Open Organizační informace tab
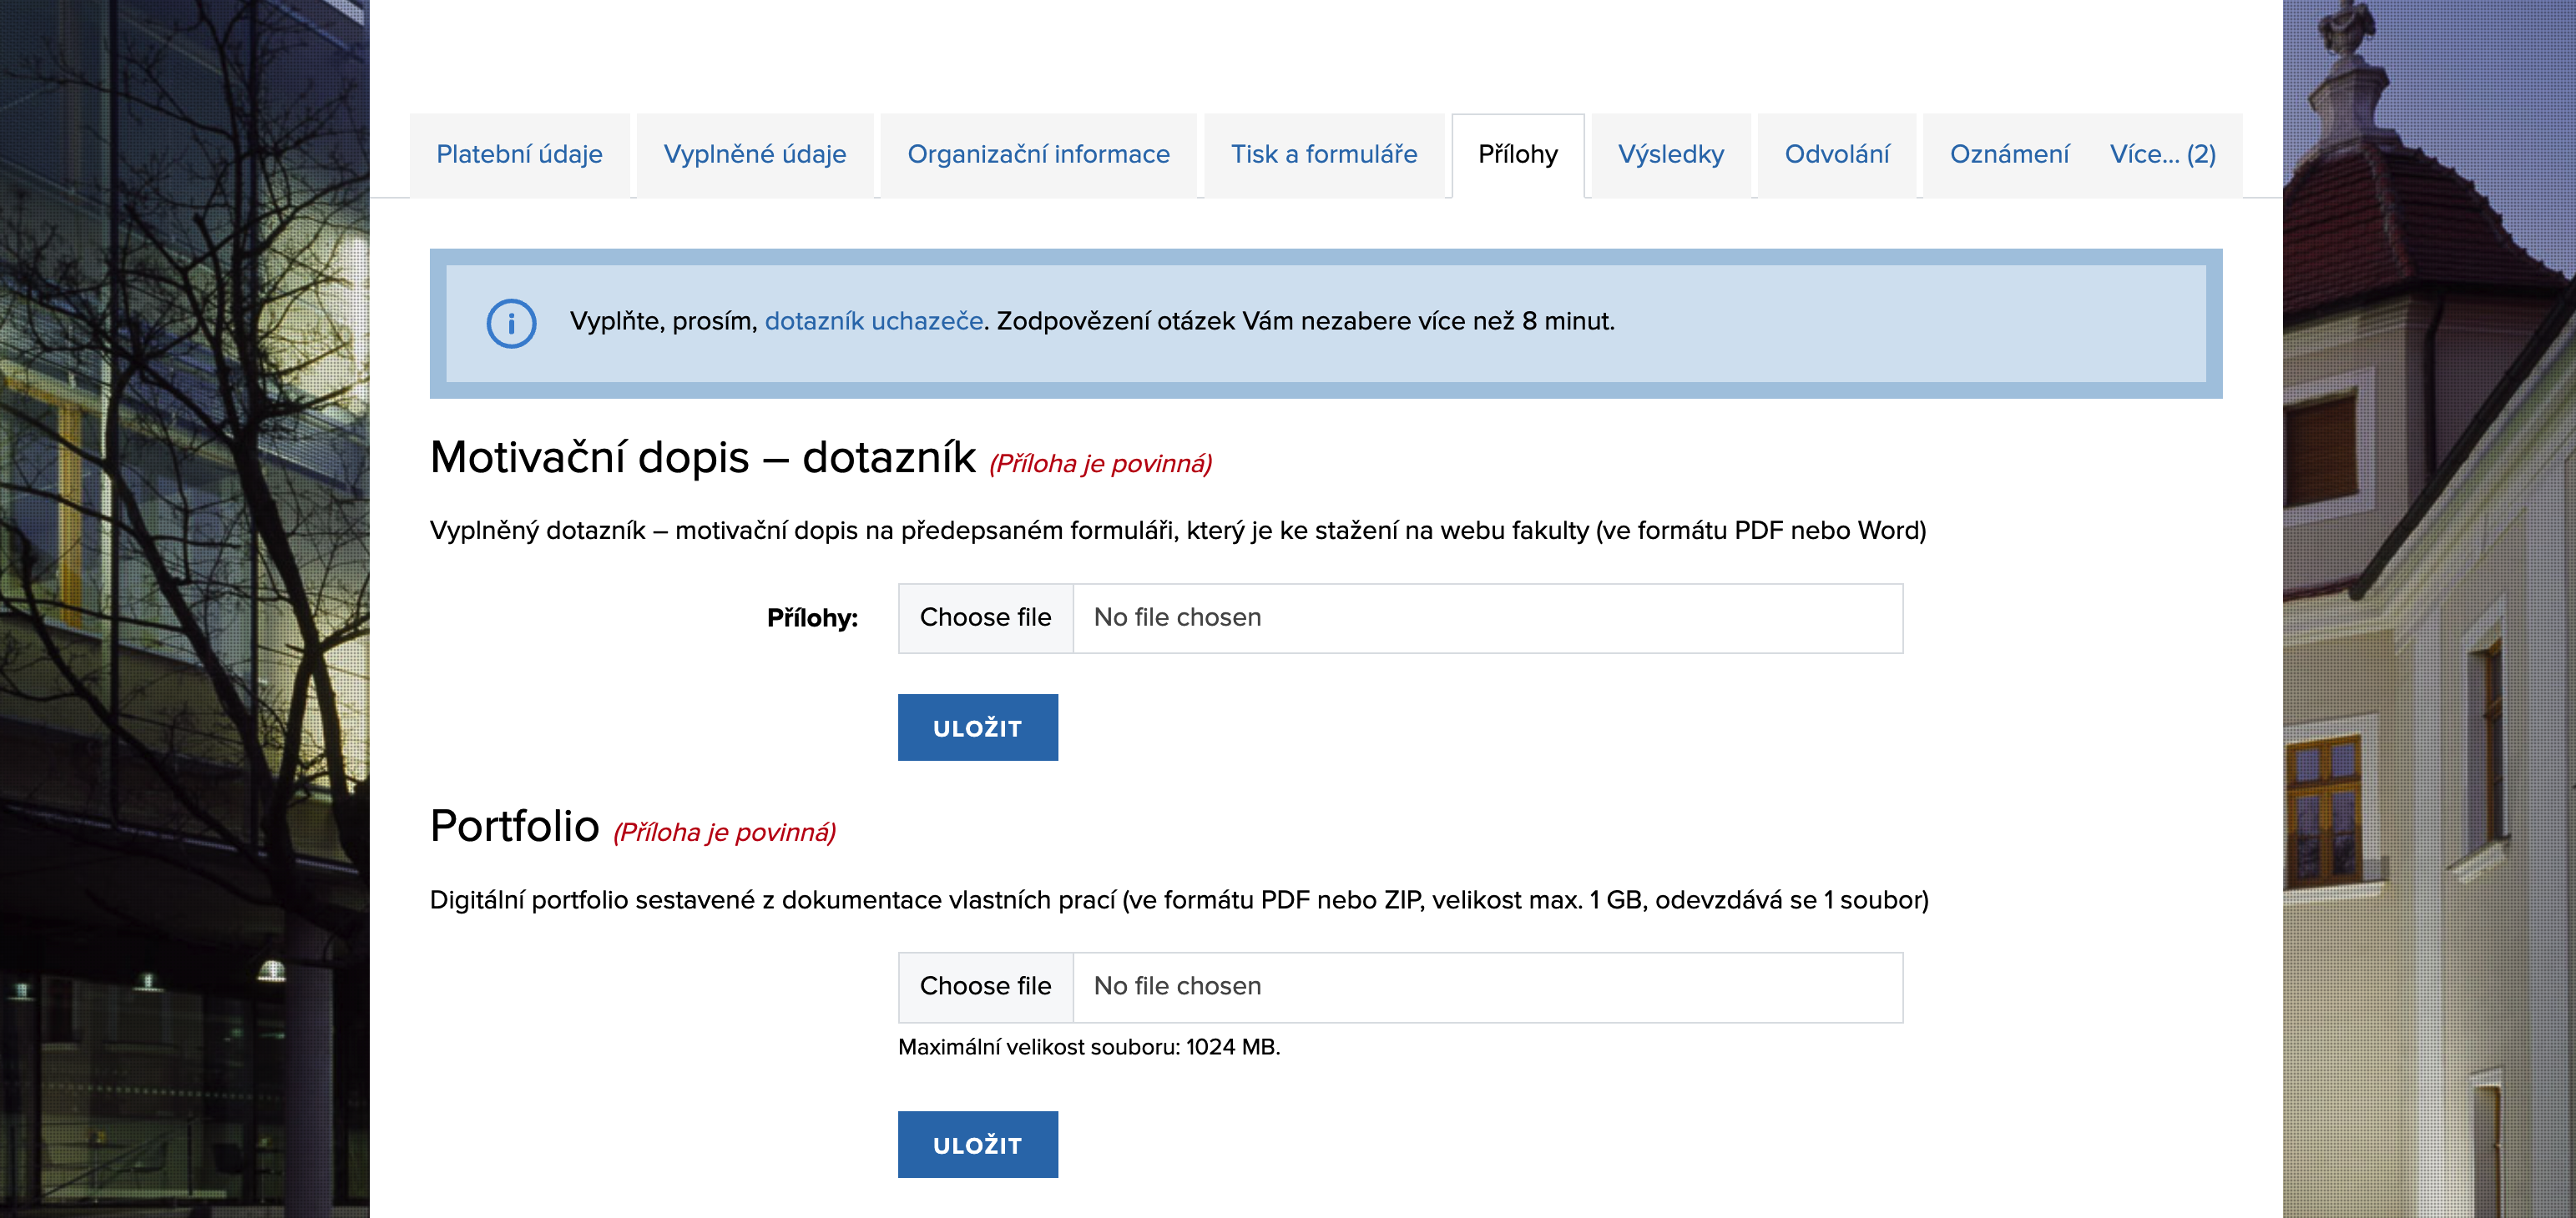The width and height of the screenshot is (2576, 1218). coord(1038,155)
